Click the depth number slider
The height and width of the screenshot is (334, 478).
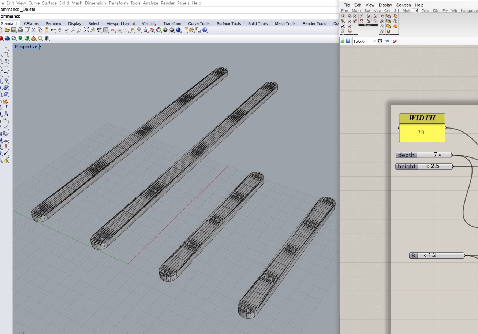424,155
